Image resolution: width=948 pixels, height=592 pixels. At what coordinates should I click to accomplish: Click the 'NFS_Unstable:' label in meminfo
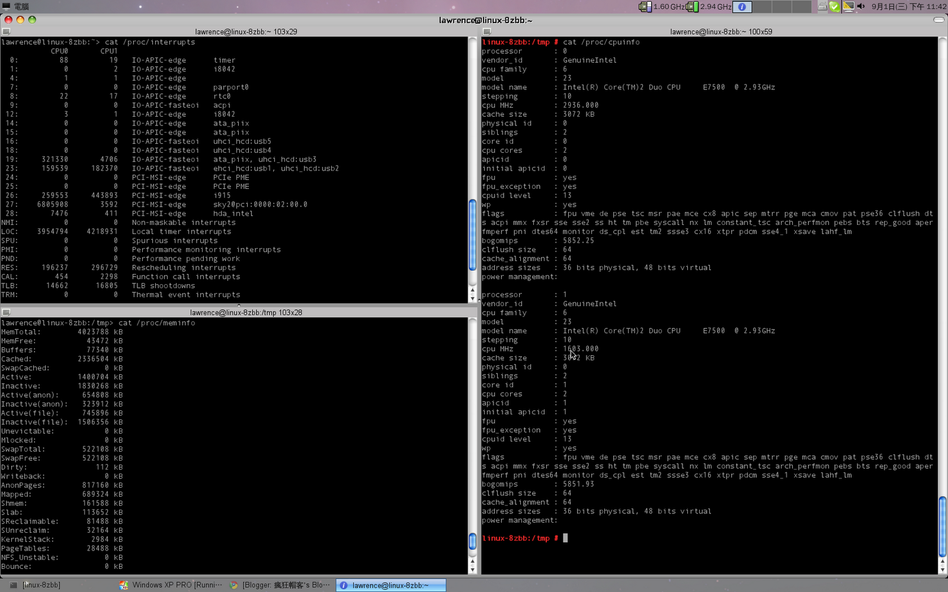coord(30,557)
